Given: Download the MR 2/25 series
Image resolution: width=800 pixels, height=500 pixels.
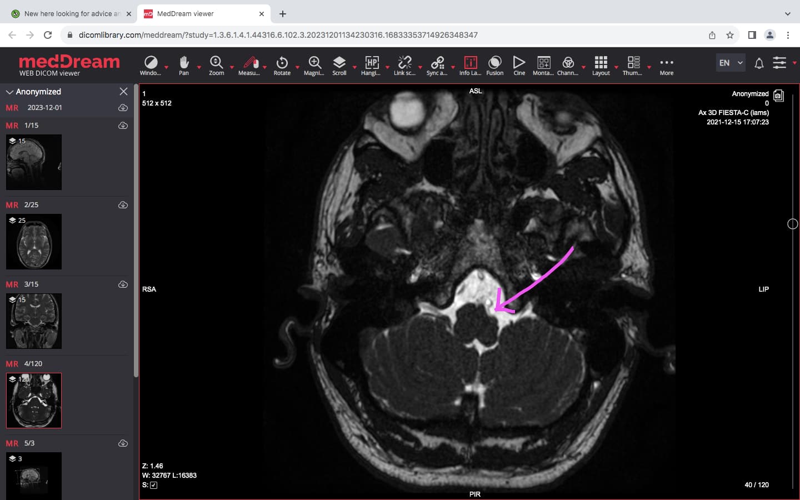Looking at the screenshot, I should 123,205.
